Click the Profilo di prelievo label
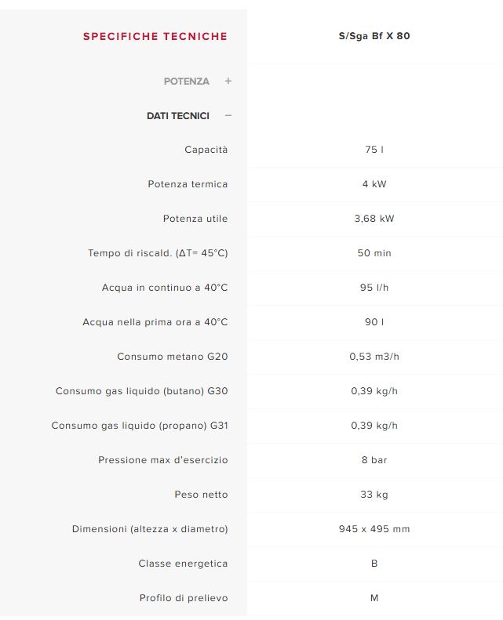This screenshot has height=620, width=503. [184, 598]
